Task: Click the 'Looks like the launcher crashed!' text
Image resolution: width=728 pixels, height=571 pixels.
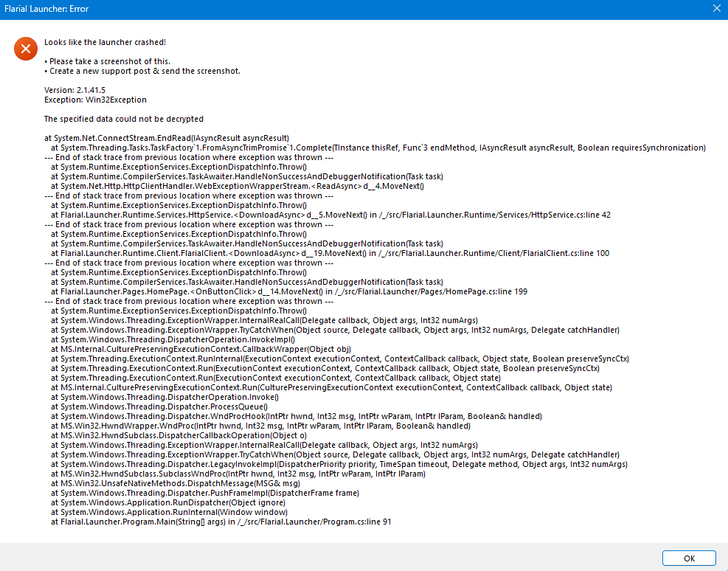Action: (x=105, y=42)
